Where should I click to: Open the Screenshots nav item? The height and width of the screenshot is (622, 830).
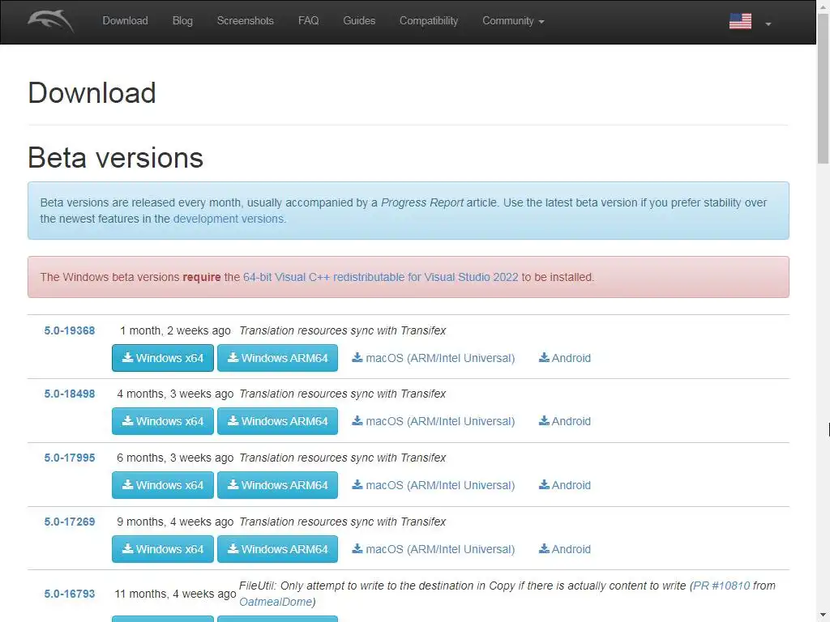245,20
